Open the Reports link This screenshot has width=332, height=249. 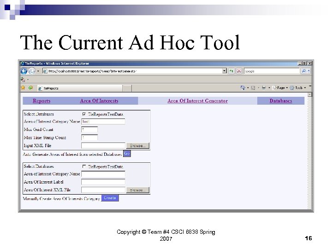pyautogui.click(x=41, y=101)
